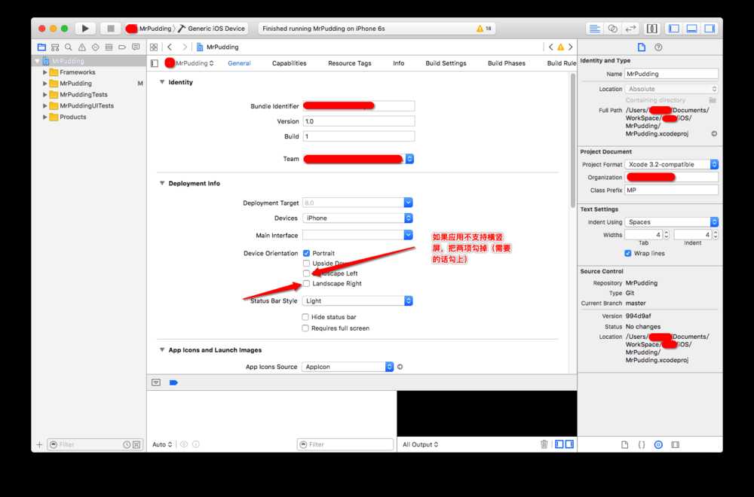This screenshot has width=754, height=497.
Task: Show the quick help inspector
Action: (x=658, y=47)
